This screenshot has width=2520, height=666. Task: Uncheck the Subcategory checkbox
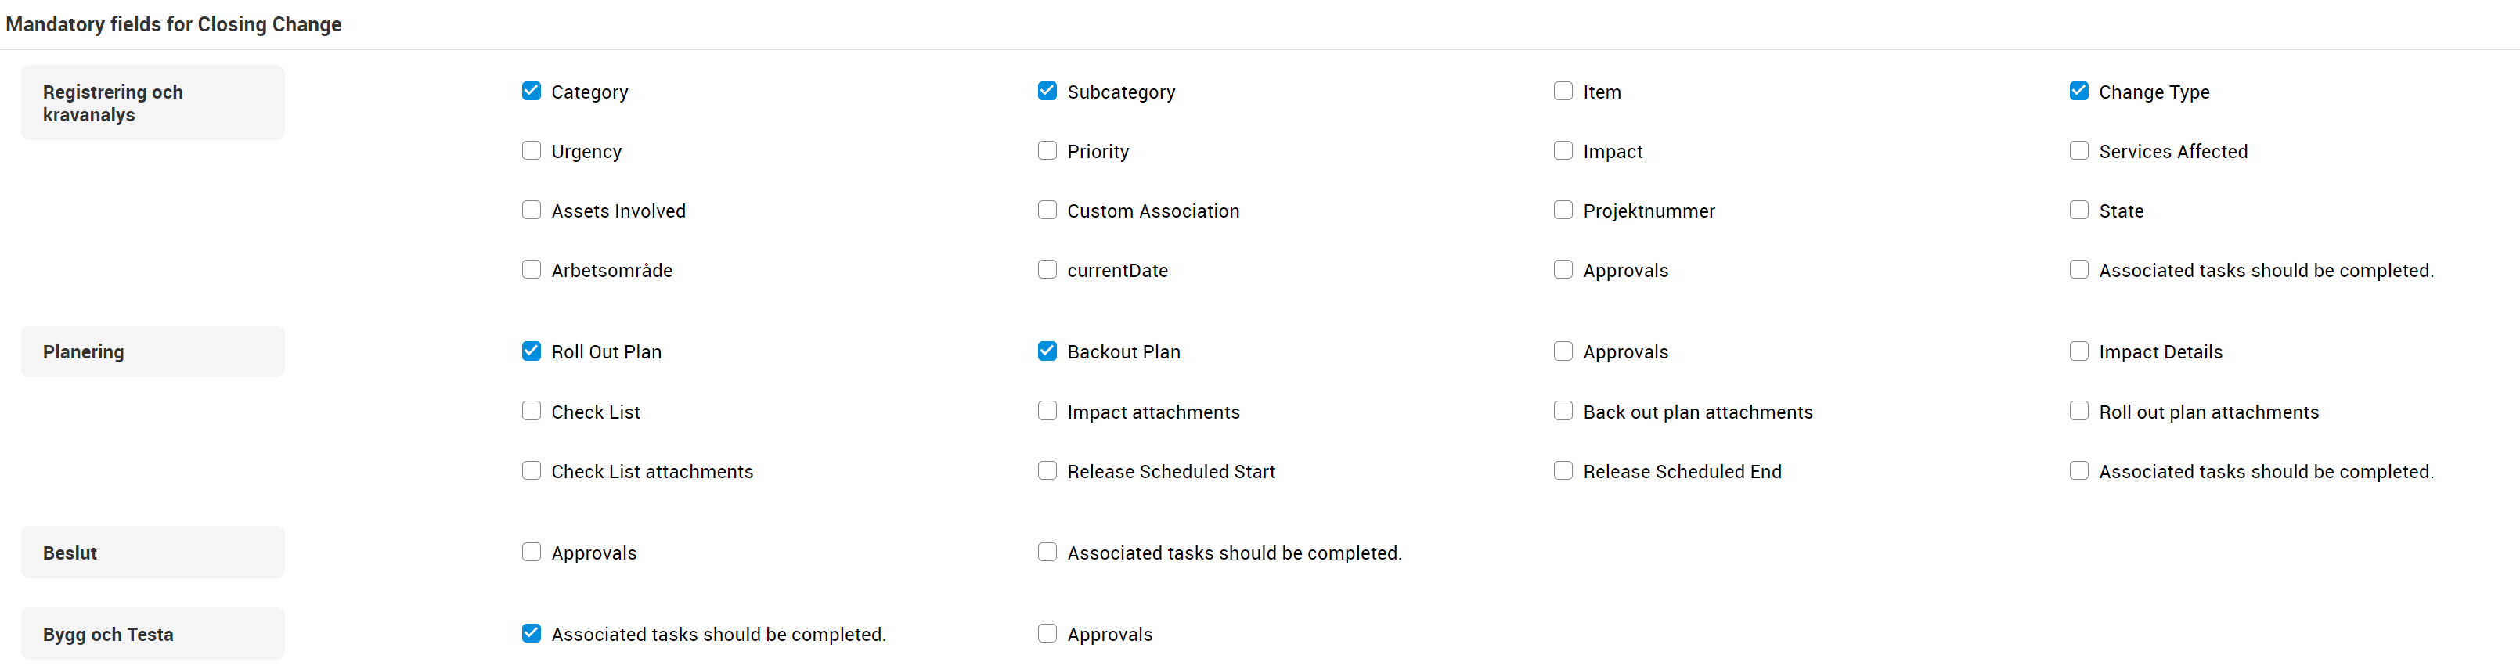(x=1047, y=91)
